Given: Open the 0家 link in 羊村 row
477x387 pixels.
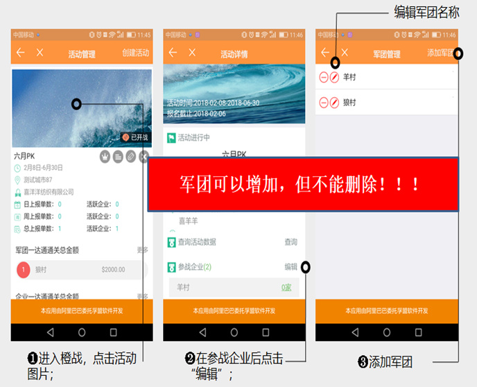Looking at the screenshot, I should 286,287.
